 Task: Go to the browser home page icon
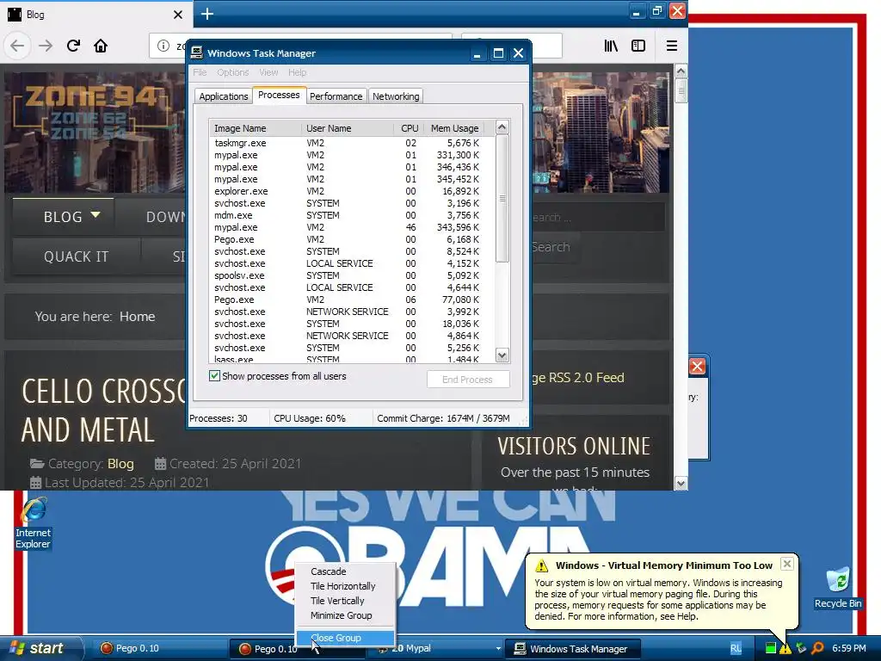101,46
